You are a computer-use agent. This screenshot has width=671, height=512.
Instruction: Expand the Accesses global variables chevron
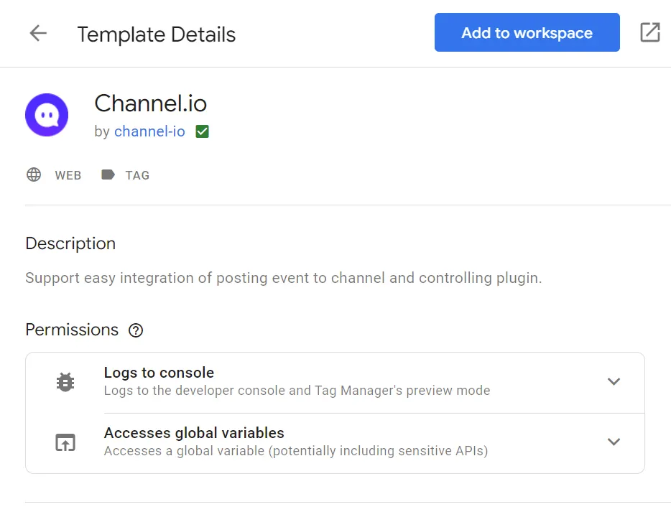tap(614, 442)
